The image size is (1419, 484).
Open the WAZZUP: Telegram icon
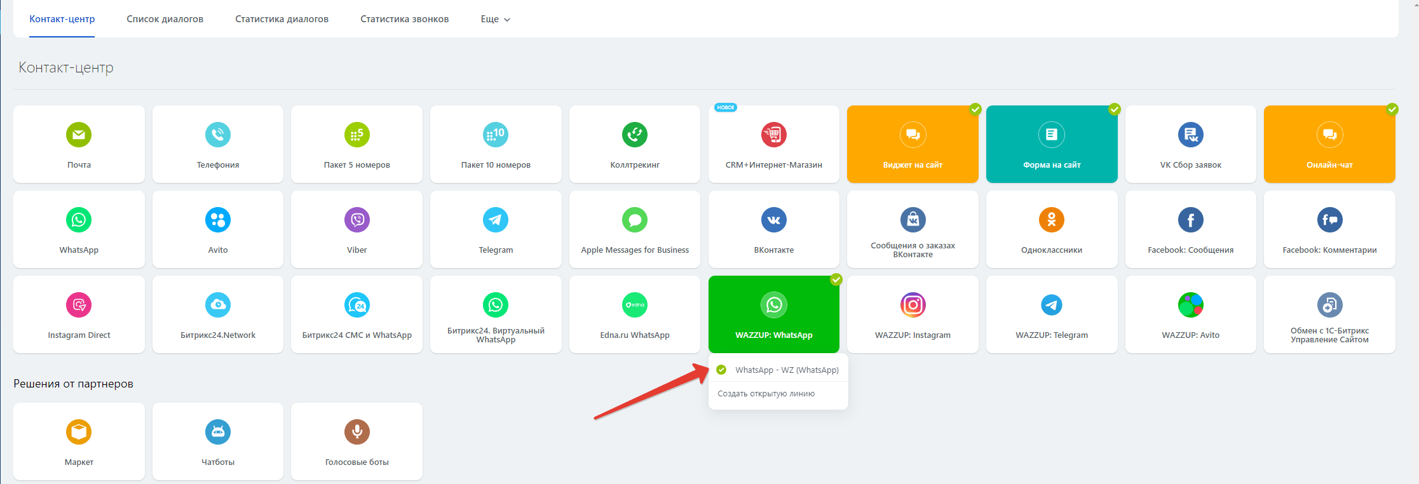click(1052, 305)
